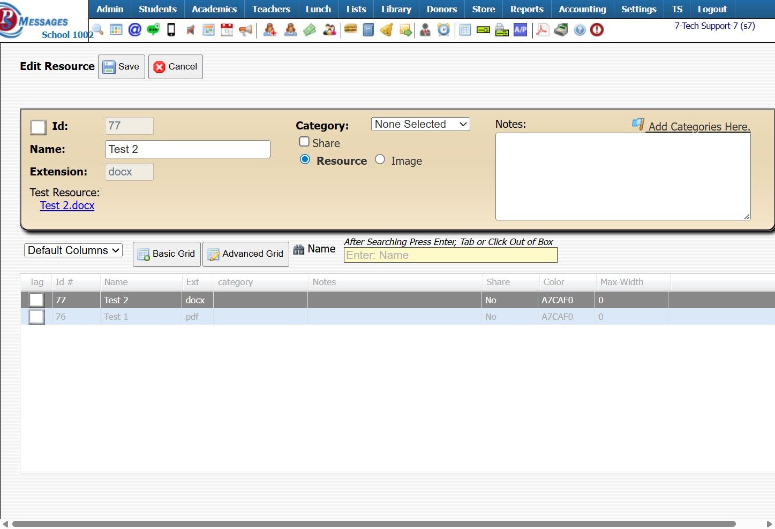The height and width of the screenshot is (529, 775).
Task: Click the cash register icon
Action: coord(561,30)
